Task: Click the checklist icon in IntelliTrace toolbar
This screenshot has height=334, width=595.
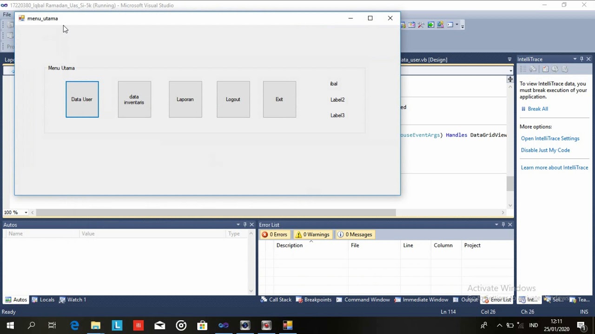Action: pyautogui.click(x=545, y=69)
